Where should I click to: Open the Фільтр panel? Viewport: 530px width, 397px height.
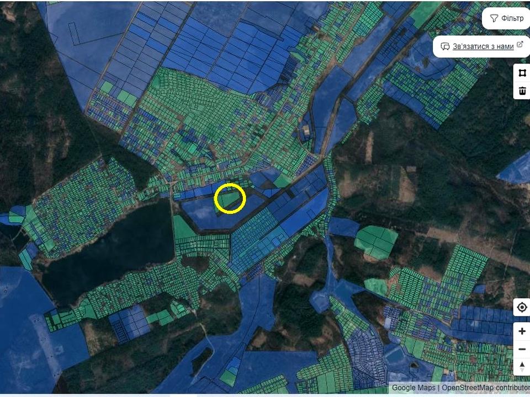(x=506, y=18)
